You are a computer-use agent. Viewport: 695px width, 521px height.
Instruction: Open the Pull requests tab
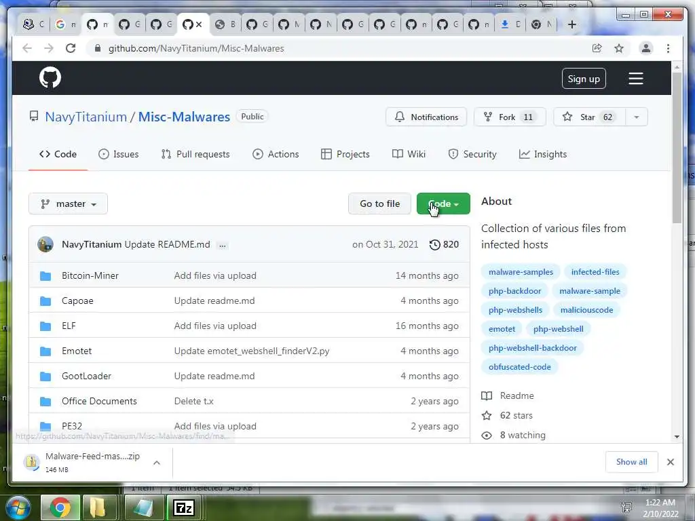[x=195, y=154]
